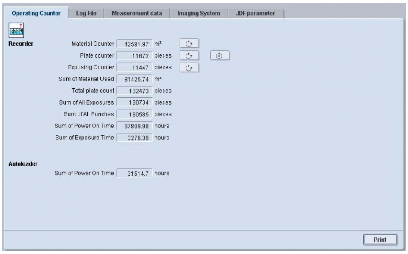The image size is (408, 254).
Task: Select the Sum of Exposure Time field
Action: (134, 138)
